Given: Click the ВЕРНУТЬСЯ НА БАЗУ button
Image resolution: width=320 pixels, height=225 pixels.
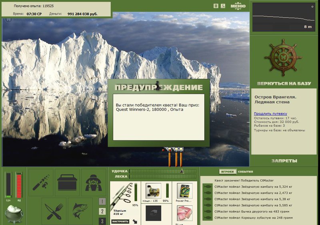Looking at the screenshot, I should [x=284, y=84].
